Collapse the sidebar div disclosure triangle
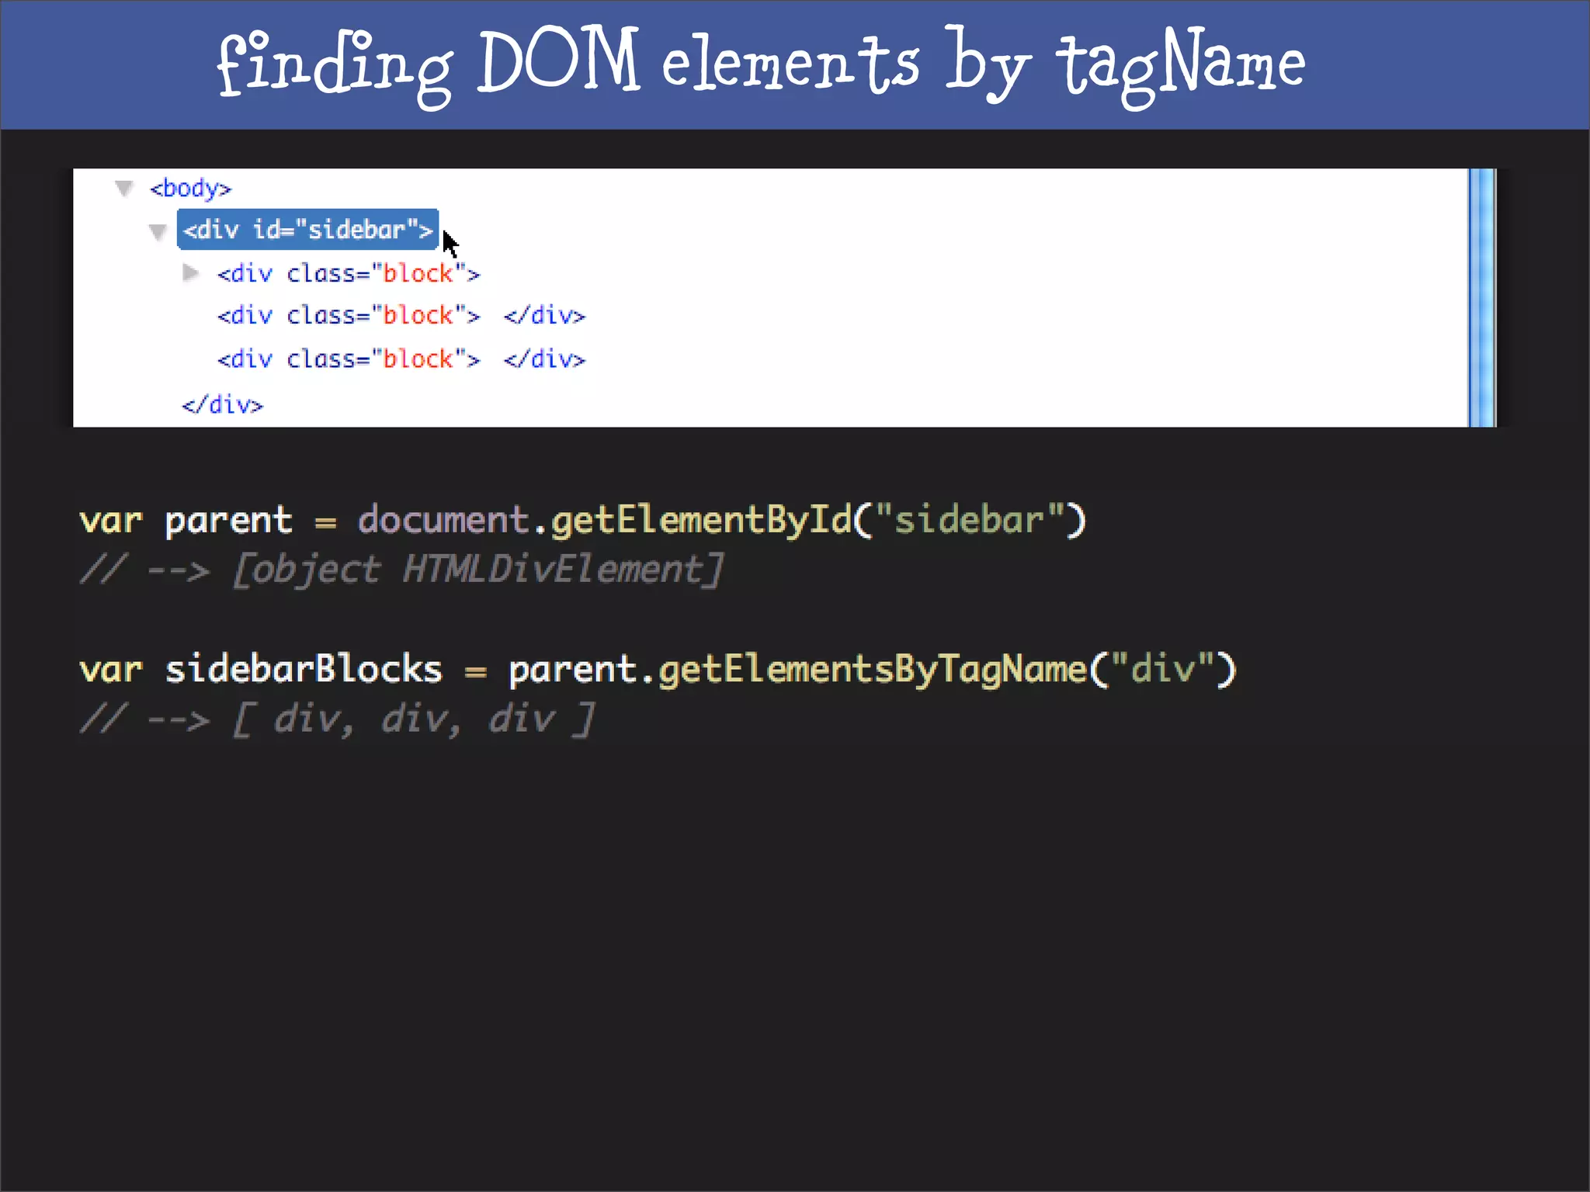Screen dimensions: 1590x1192 [158, 232]
